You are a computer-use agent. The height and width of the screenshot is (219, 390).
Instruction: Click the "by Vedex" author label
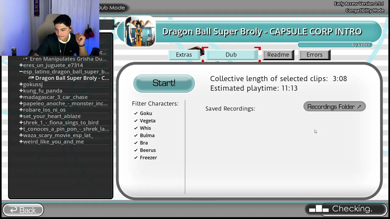[x=362, y=45]
